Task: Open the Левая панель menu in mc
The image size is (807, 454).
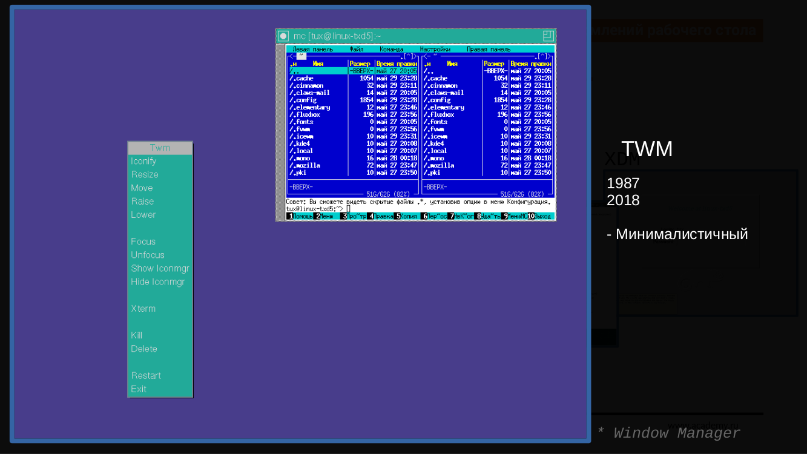Action: (x=313, y=49)
